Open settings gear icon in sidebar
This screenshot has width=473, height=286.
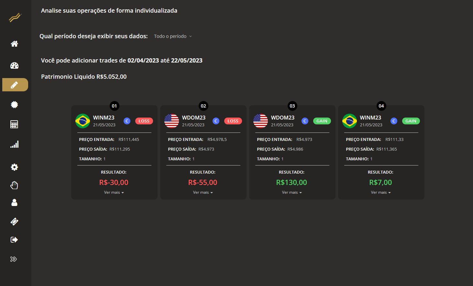click(14, 167)
